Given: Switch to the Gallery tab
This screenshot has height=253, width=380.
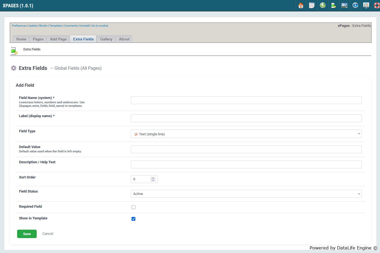Looking at the screenshot, I should (x=106, y=39).
